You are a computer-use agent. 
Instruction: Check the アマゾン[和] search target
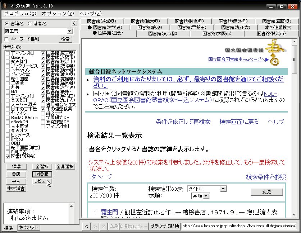[8, 53]
